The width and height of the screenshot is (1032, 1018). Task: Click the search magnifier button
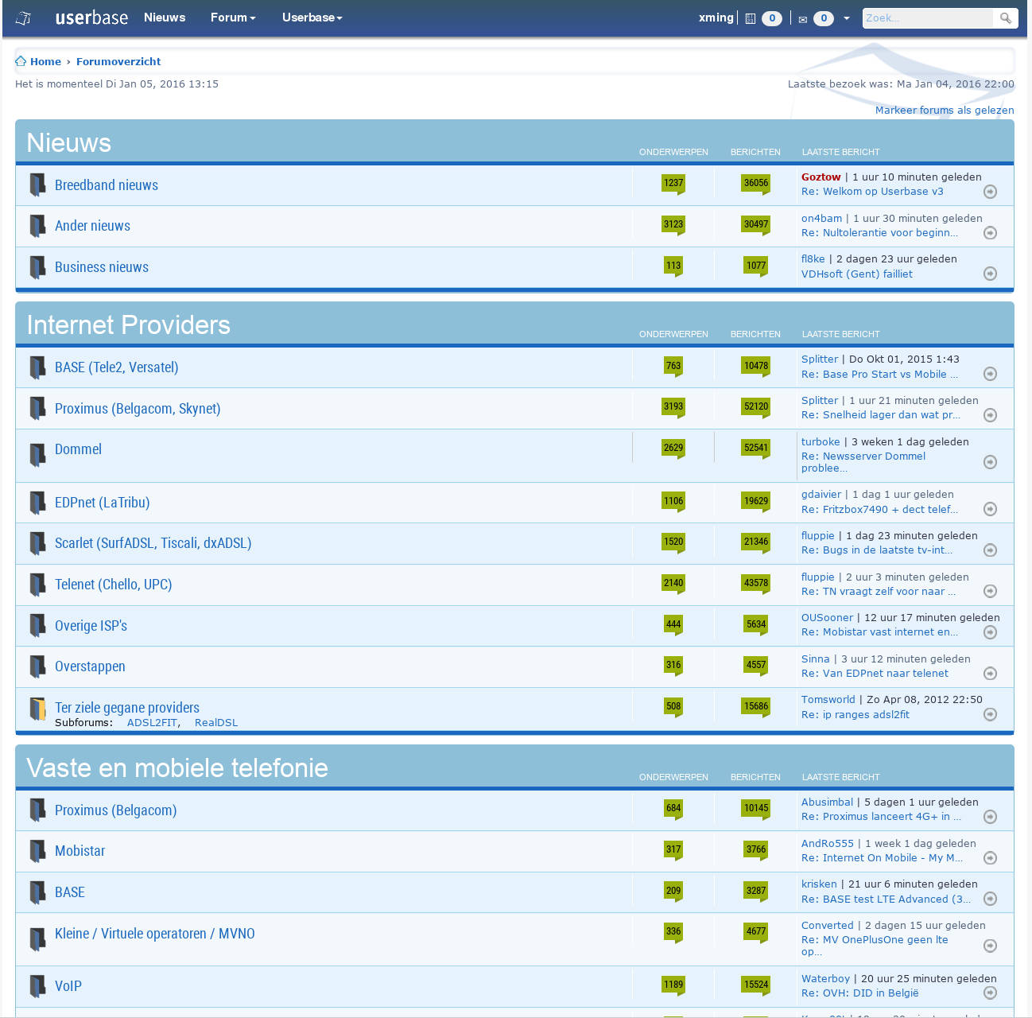pyautogui.click(x=1006, y=17)
